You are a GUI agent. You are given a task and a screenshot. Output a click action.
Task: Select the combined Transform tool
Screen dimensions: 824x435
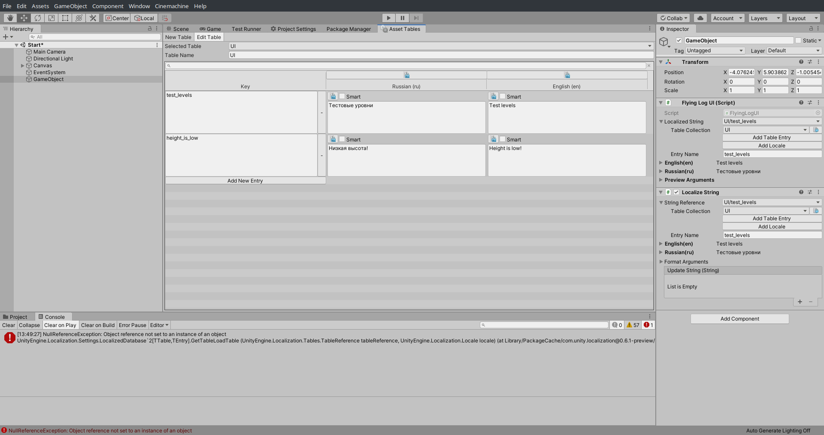pos(79,18)
